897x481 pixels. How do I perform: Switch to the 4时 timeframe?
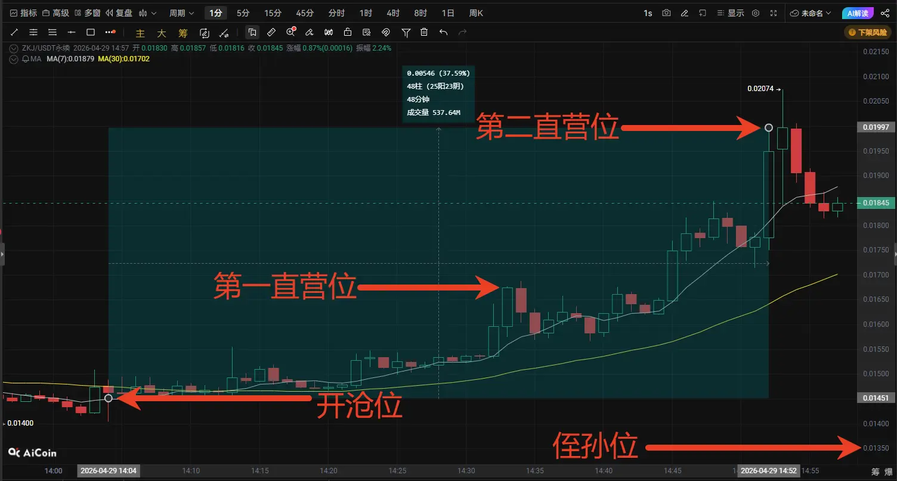393,13
